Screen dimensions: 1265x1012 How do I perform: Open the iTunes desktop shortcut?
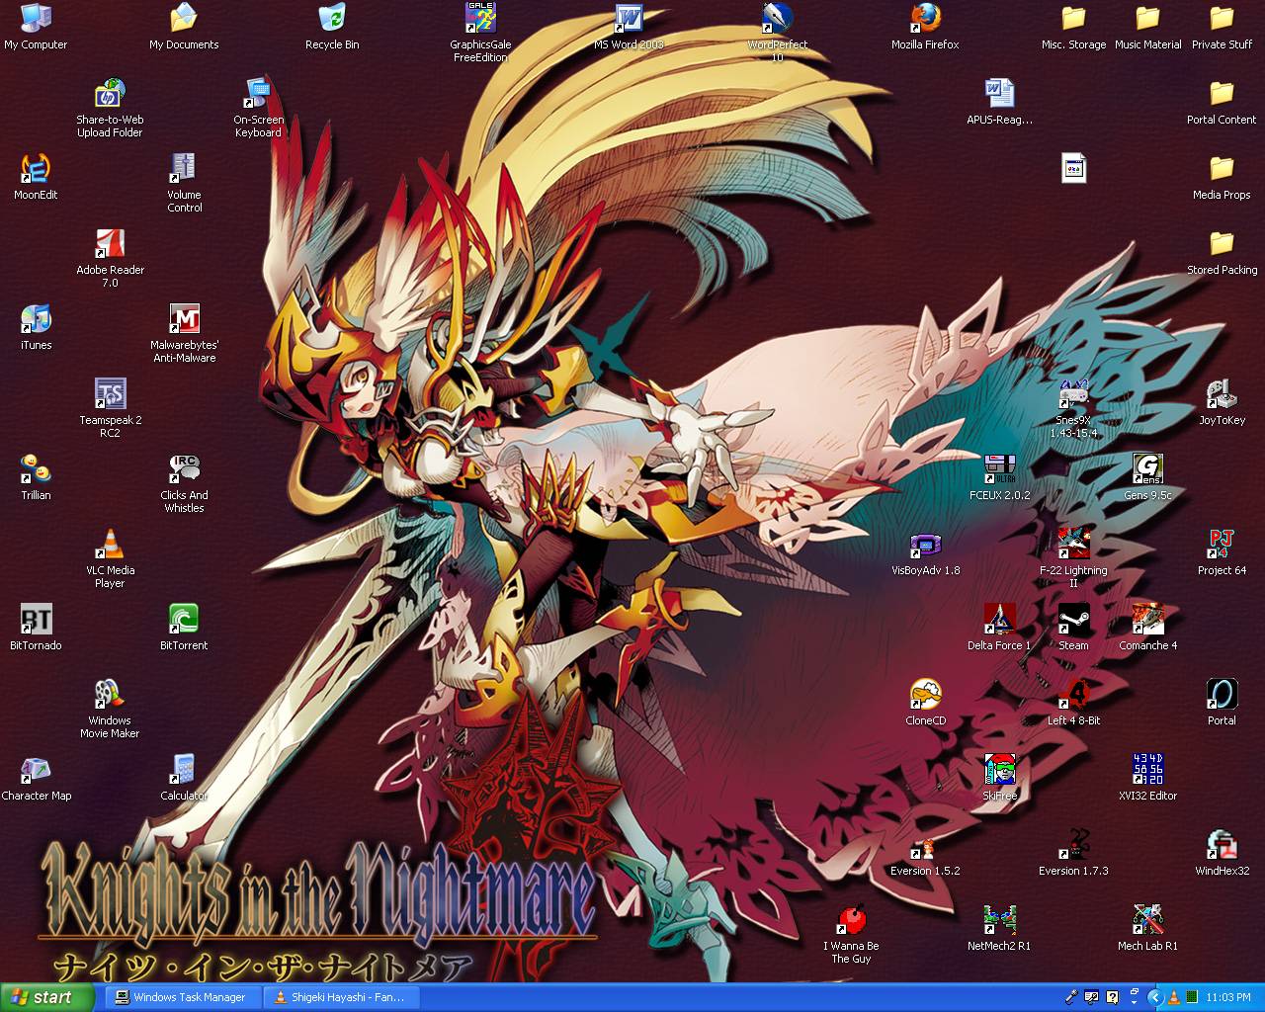[x=36, y=320]
